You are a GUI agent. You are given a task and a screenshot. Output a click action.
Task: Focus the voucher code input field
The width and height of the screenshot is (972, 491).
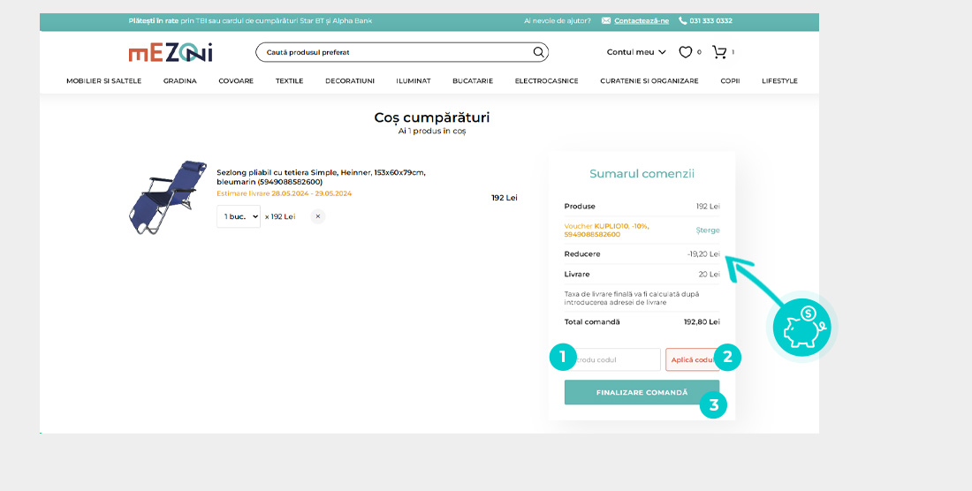pyautogui.click(x=615, y=359)
